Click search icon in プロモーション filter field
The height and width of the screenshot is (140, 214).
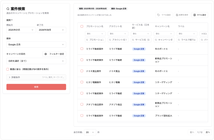[x=87, y=40]
